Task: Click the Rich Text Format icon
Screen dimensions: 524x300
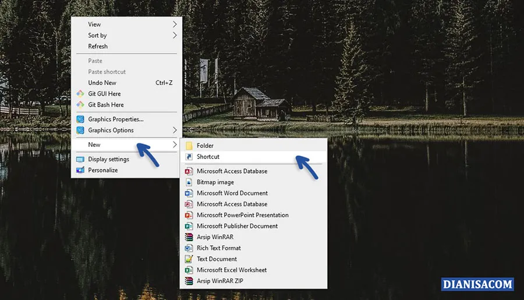Action: [189, 248]
